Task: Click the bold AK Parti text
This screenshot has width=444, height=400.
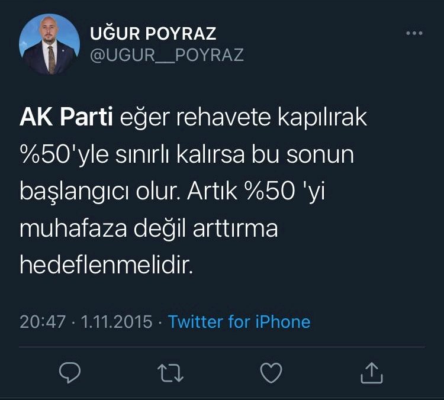Action: 66,117
